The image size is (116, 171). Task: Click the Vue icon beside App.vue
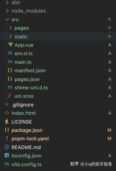click(11, 45)
